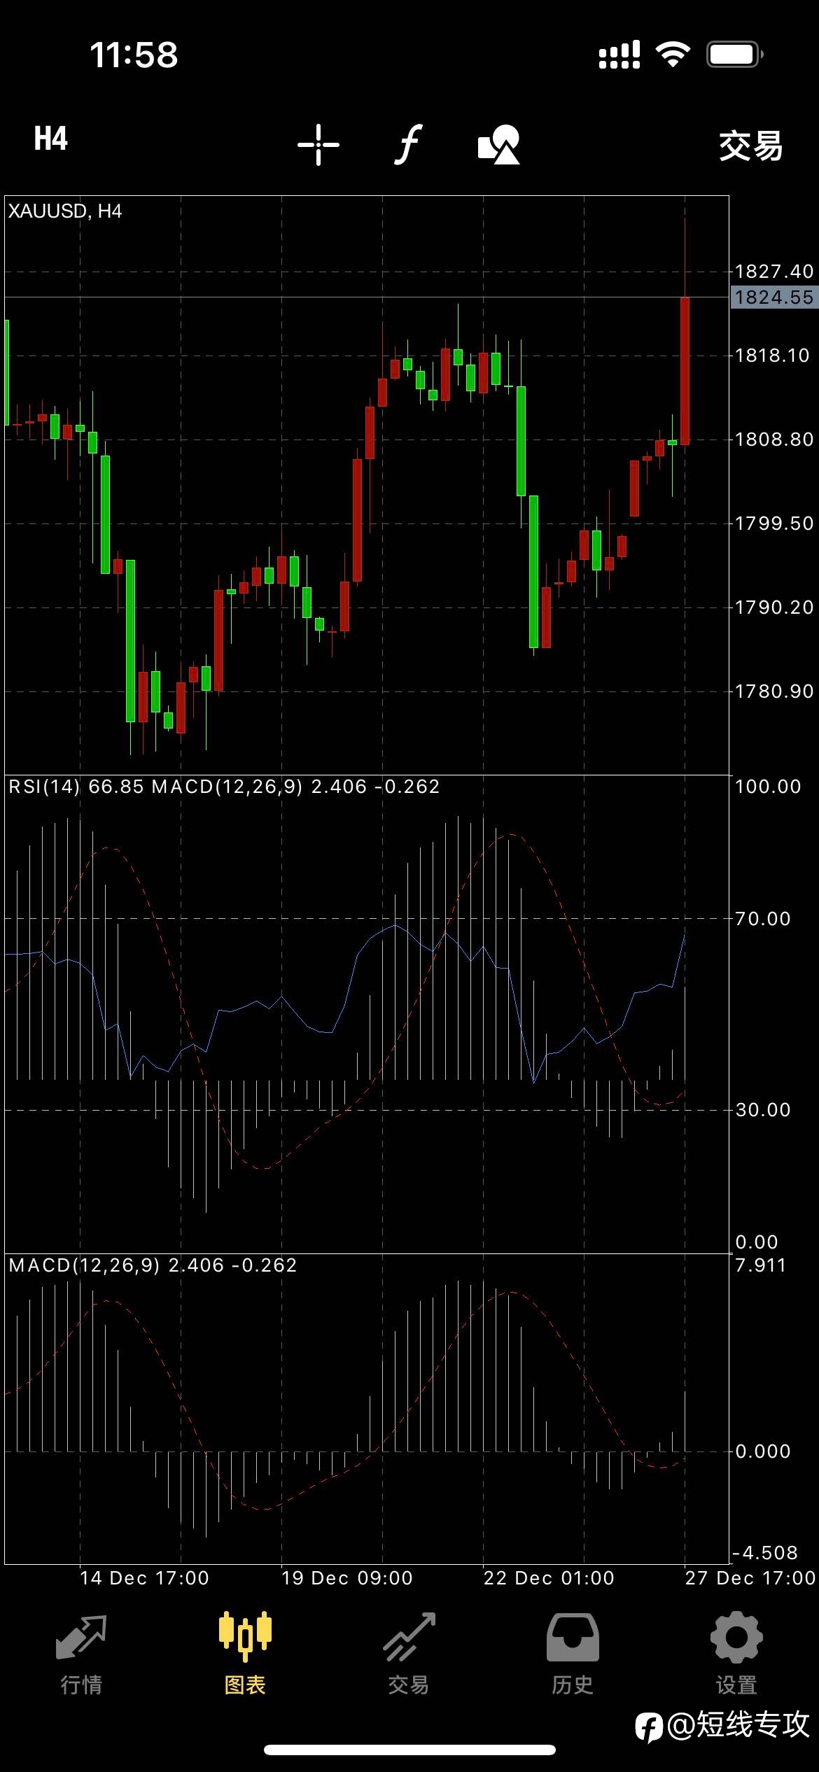Tap the XAUUSD, H4 chart title
819x1772 pixels.
tap(65, 211)
